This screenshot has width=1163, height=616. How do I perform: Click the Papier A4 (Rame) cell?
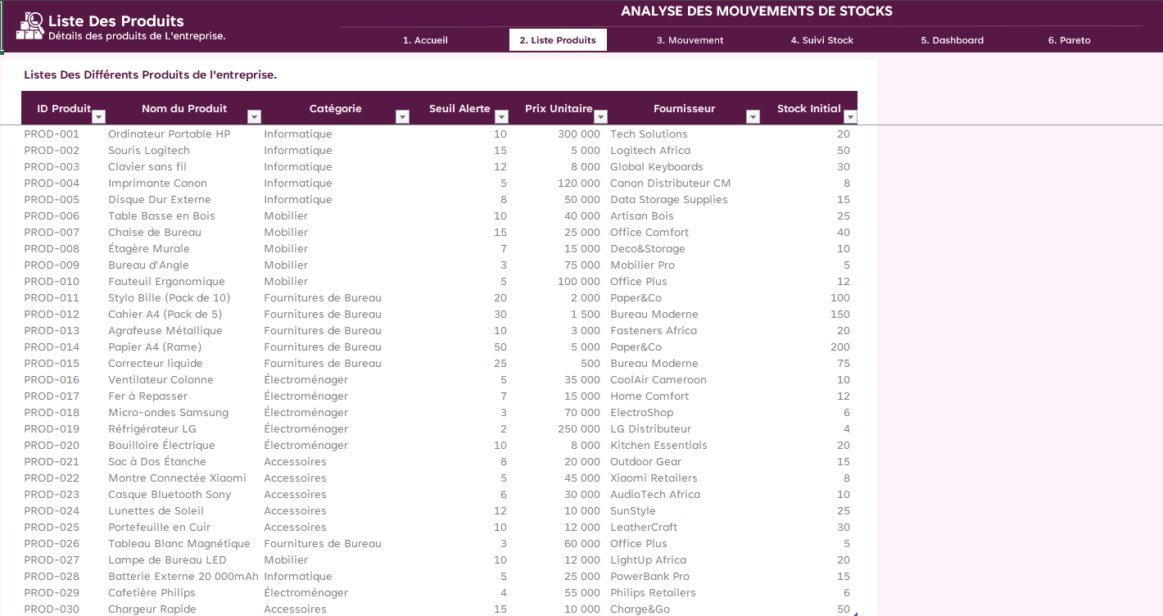coord(183,346)
